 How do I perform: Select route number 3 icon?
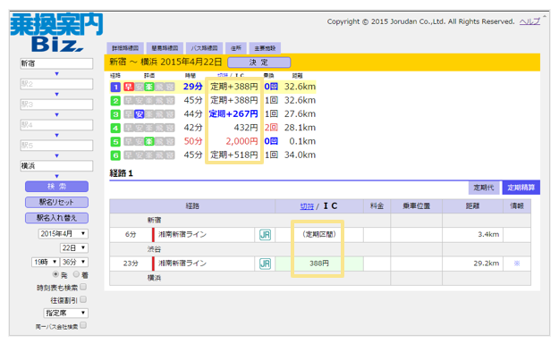coord(115,114)
